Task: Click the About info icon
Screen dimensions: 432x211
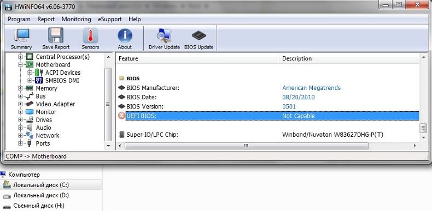Action: point(125,39)
